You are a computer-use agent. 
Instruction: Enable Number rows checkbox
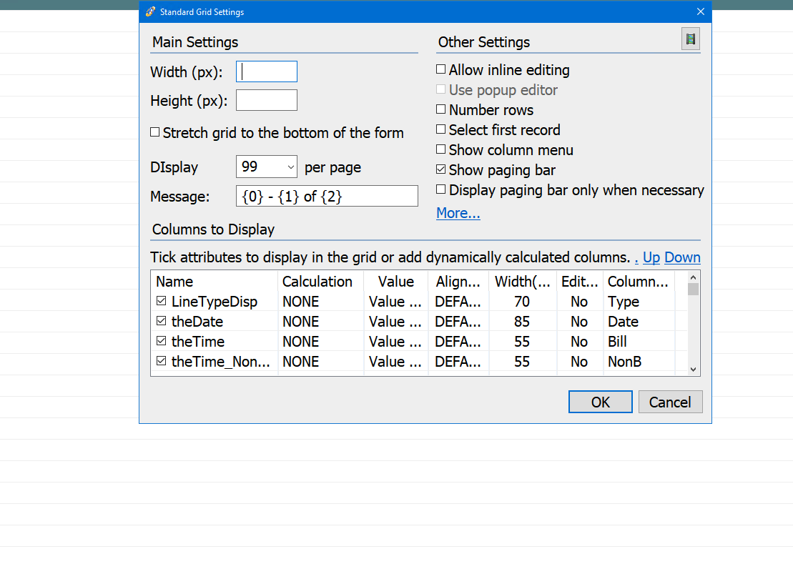click(441, 109)
